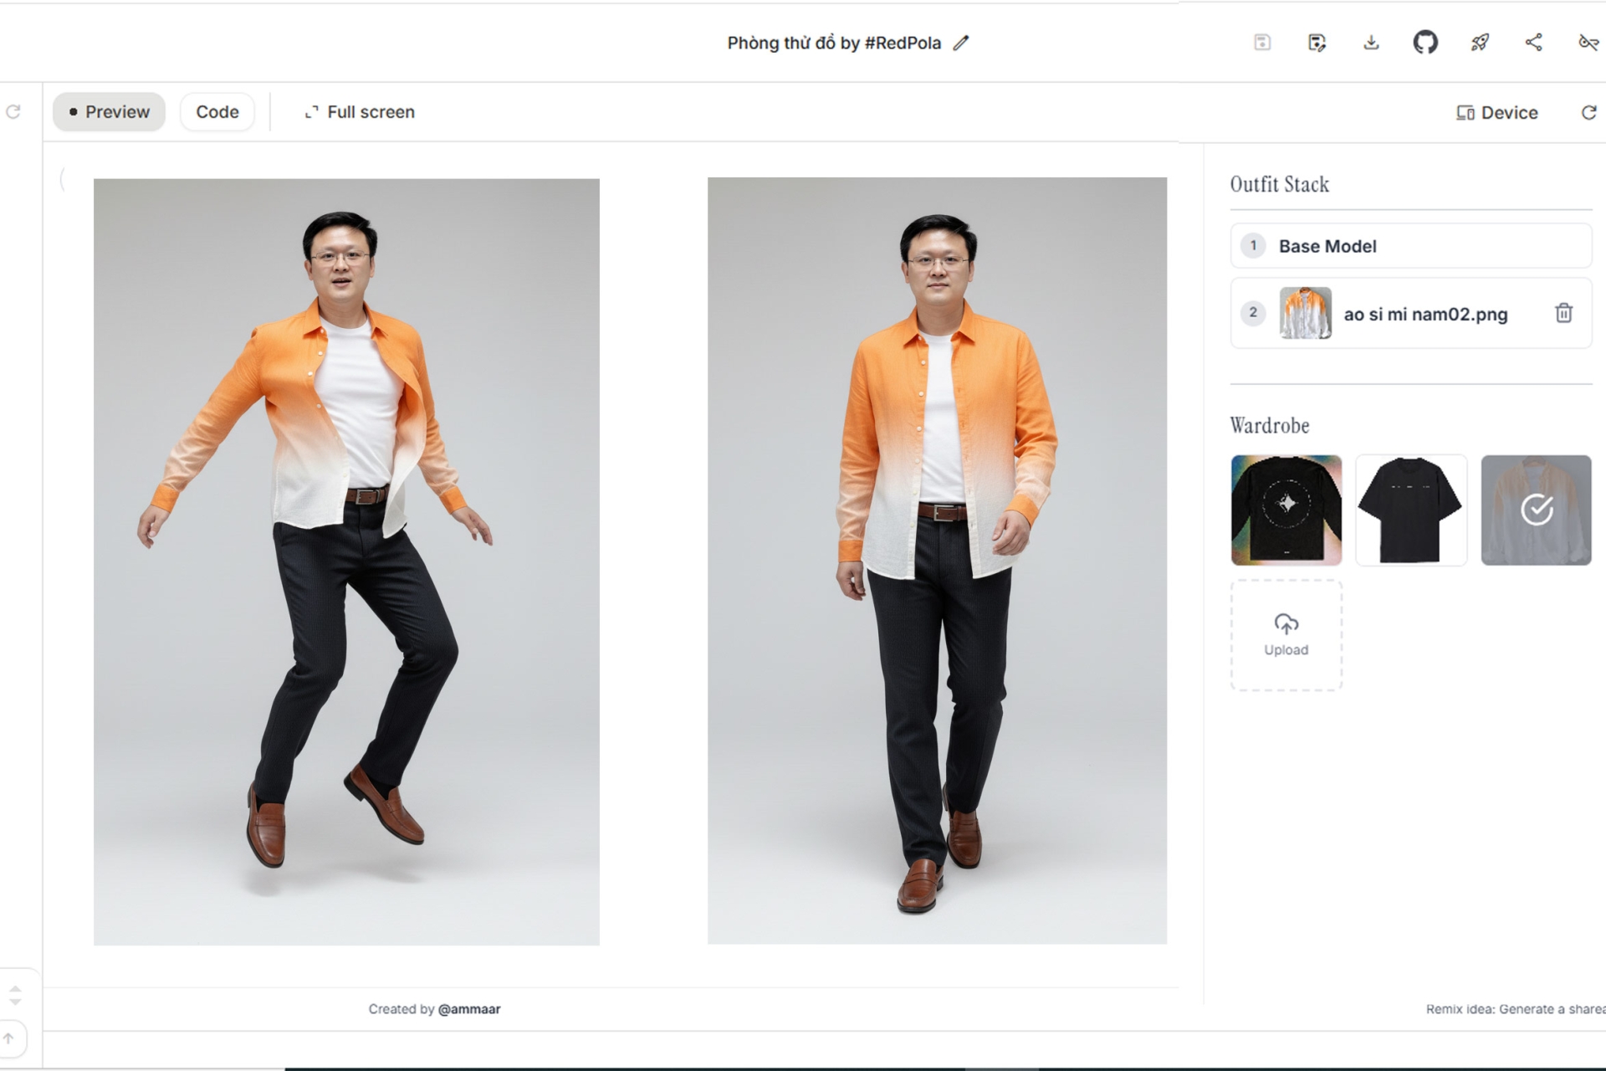Click the Upload garment box
Screen dimensions: 1606x1071
tap(1286, 635)
